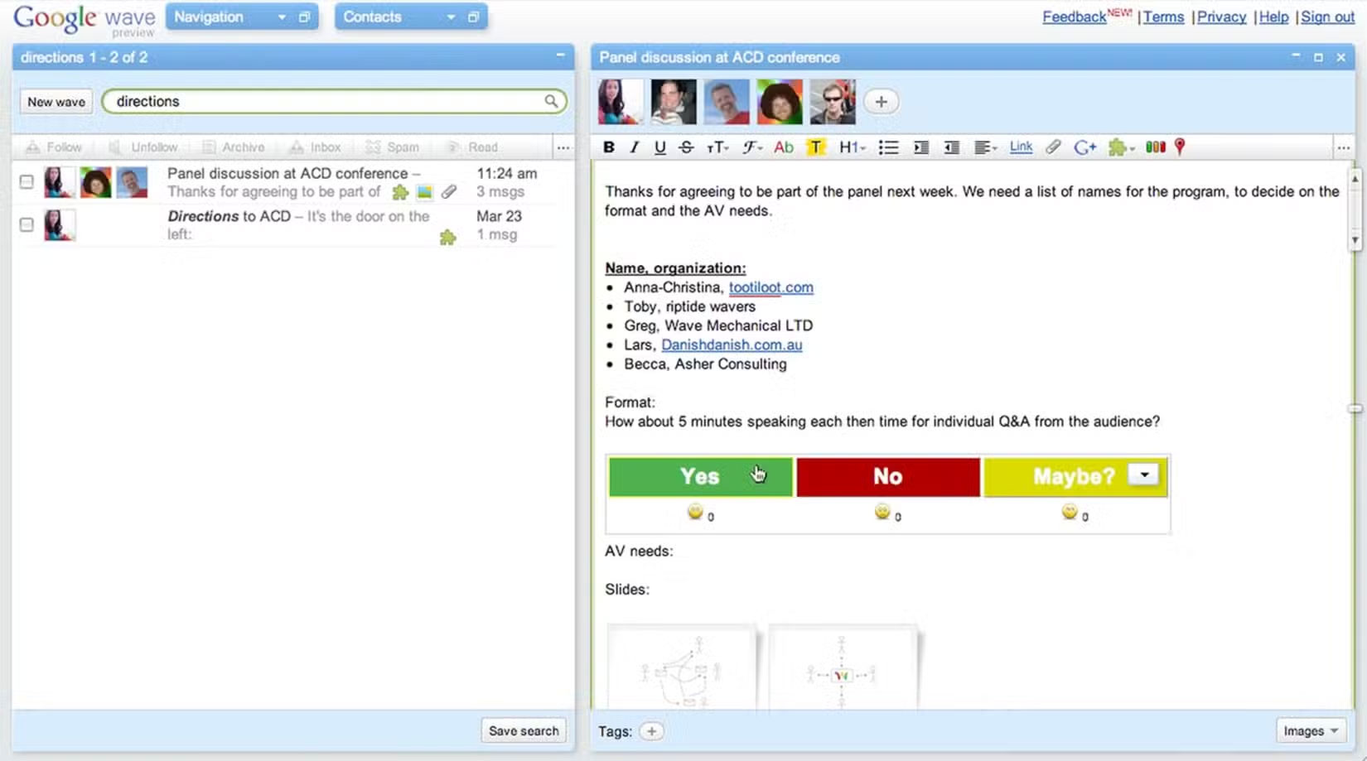This screenshot has height=761, width=1367.
Task: Open the Terms link
Action: pos(1163,17)
